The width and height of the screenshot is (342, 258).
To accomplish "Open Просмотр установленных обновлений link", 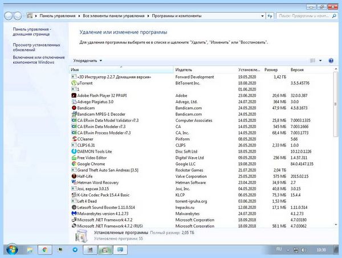I will [36, 47].
